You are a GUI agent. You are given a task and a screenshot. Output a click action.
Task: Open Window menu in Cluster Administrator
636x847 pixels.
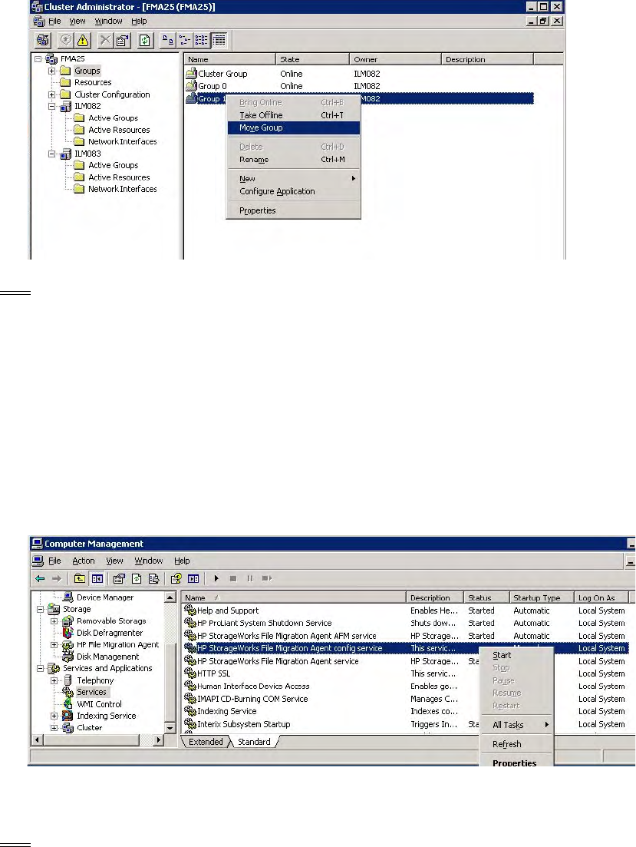click(108, 21)
